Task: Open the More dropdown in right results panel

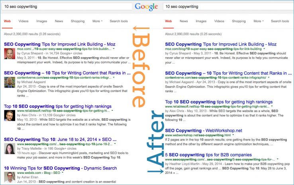Action: pyautogui.click(x=257, y=21)
